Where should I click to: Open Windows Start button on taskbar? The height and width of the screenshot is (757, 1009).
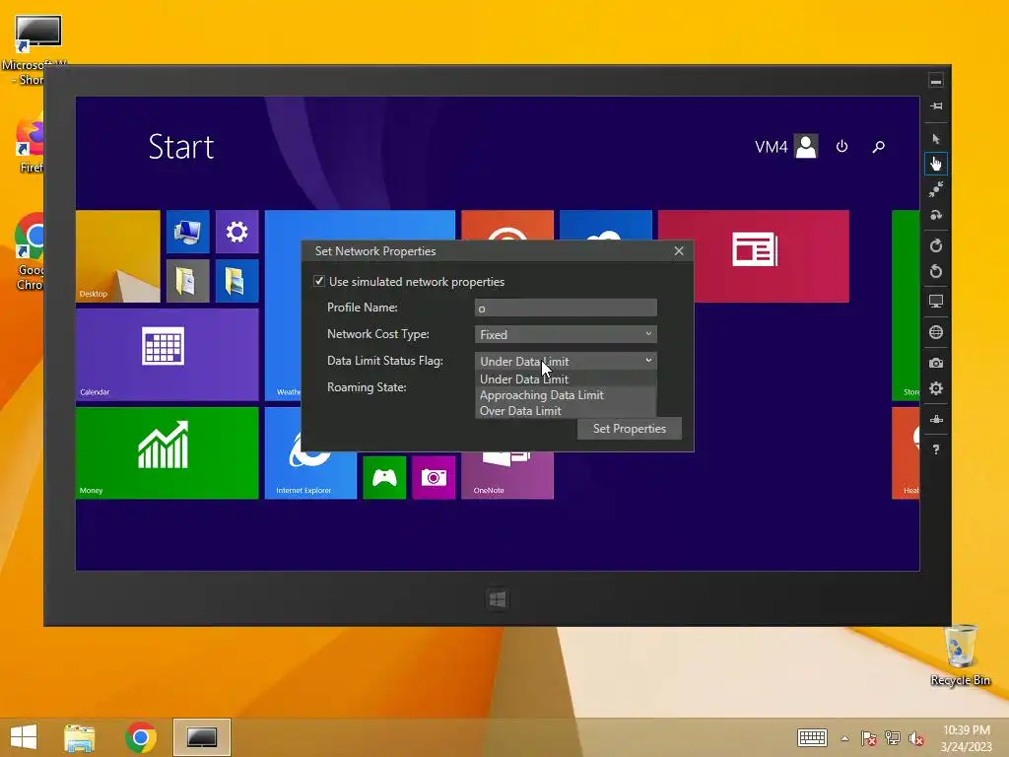24,737
